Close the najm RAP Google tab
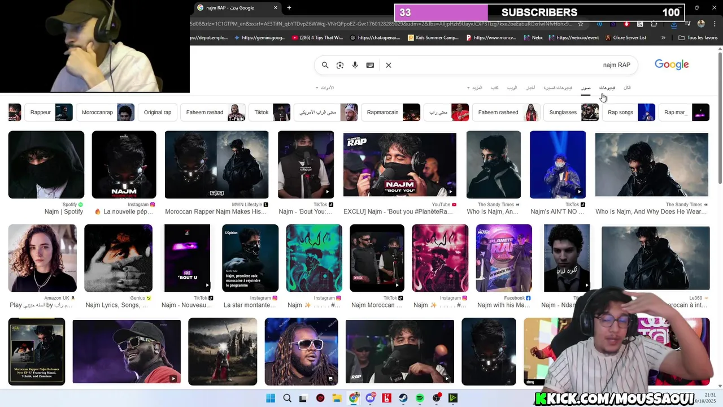723x407 pixels. 276,8
